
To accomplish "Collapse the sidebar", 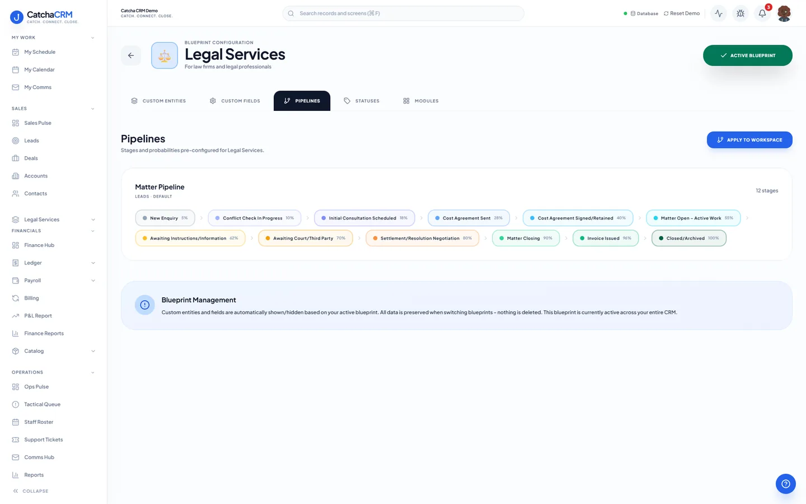I will click(x=31, y=491).
